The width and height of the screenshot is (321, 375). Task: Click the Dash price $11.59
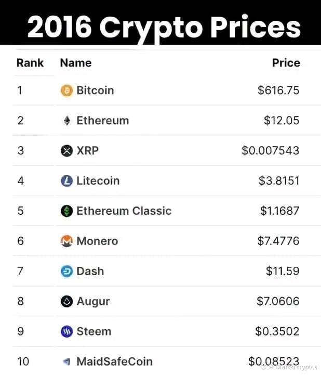[x=283, y=271]
